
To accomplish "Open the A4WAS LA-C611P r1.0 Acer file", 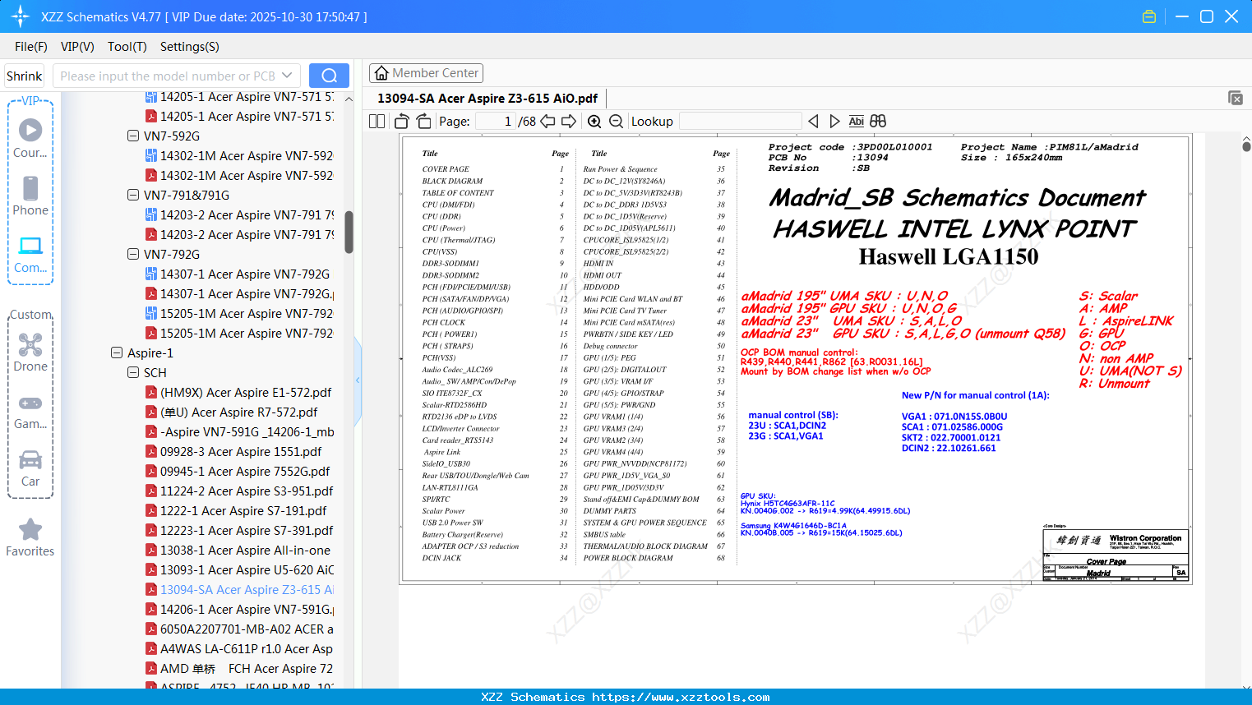I will (x=239, y=649).
